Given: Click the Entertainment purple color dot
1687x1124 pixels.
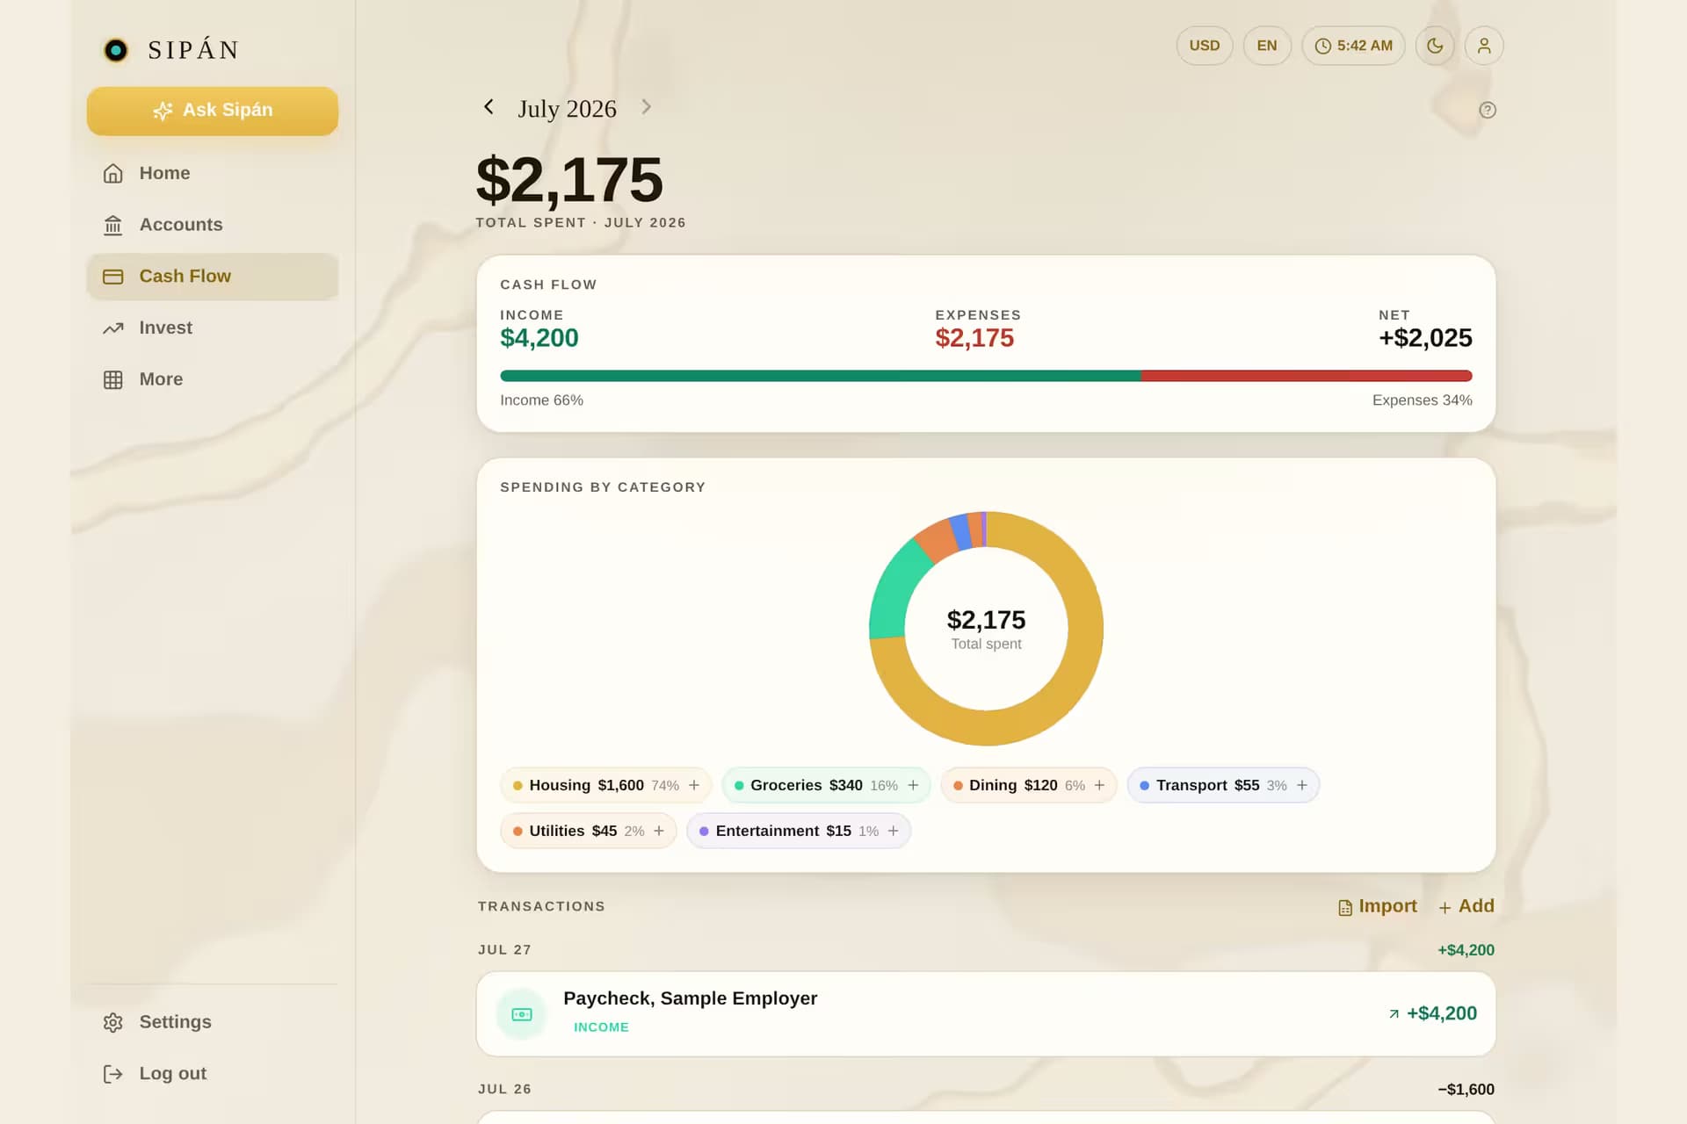Looking at the screenshot, I should [x=704, y=832].
